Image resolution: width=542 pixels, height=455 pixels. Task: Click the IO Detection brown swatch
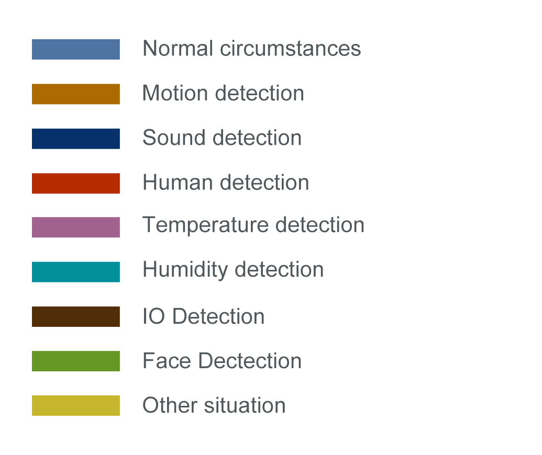(x=76, y=316)
